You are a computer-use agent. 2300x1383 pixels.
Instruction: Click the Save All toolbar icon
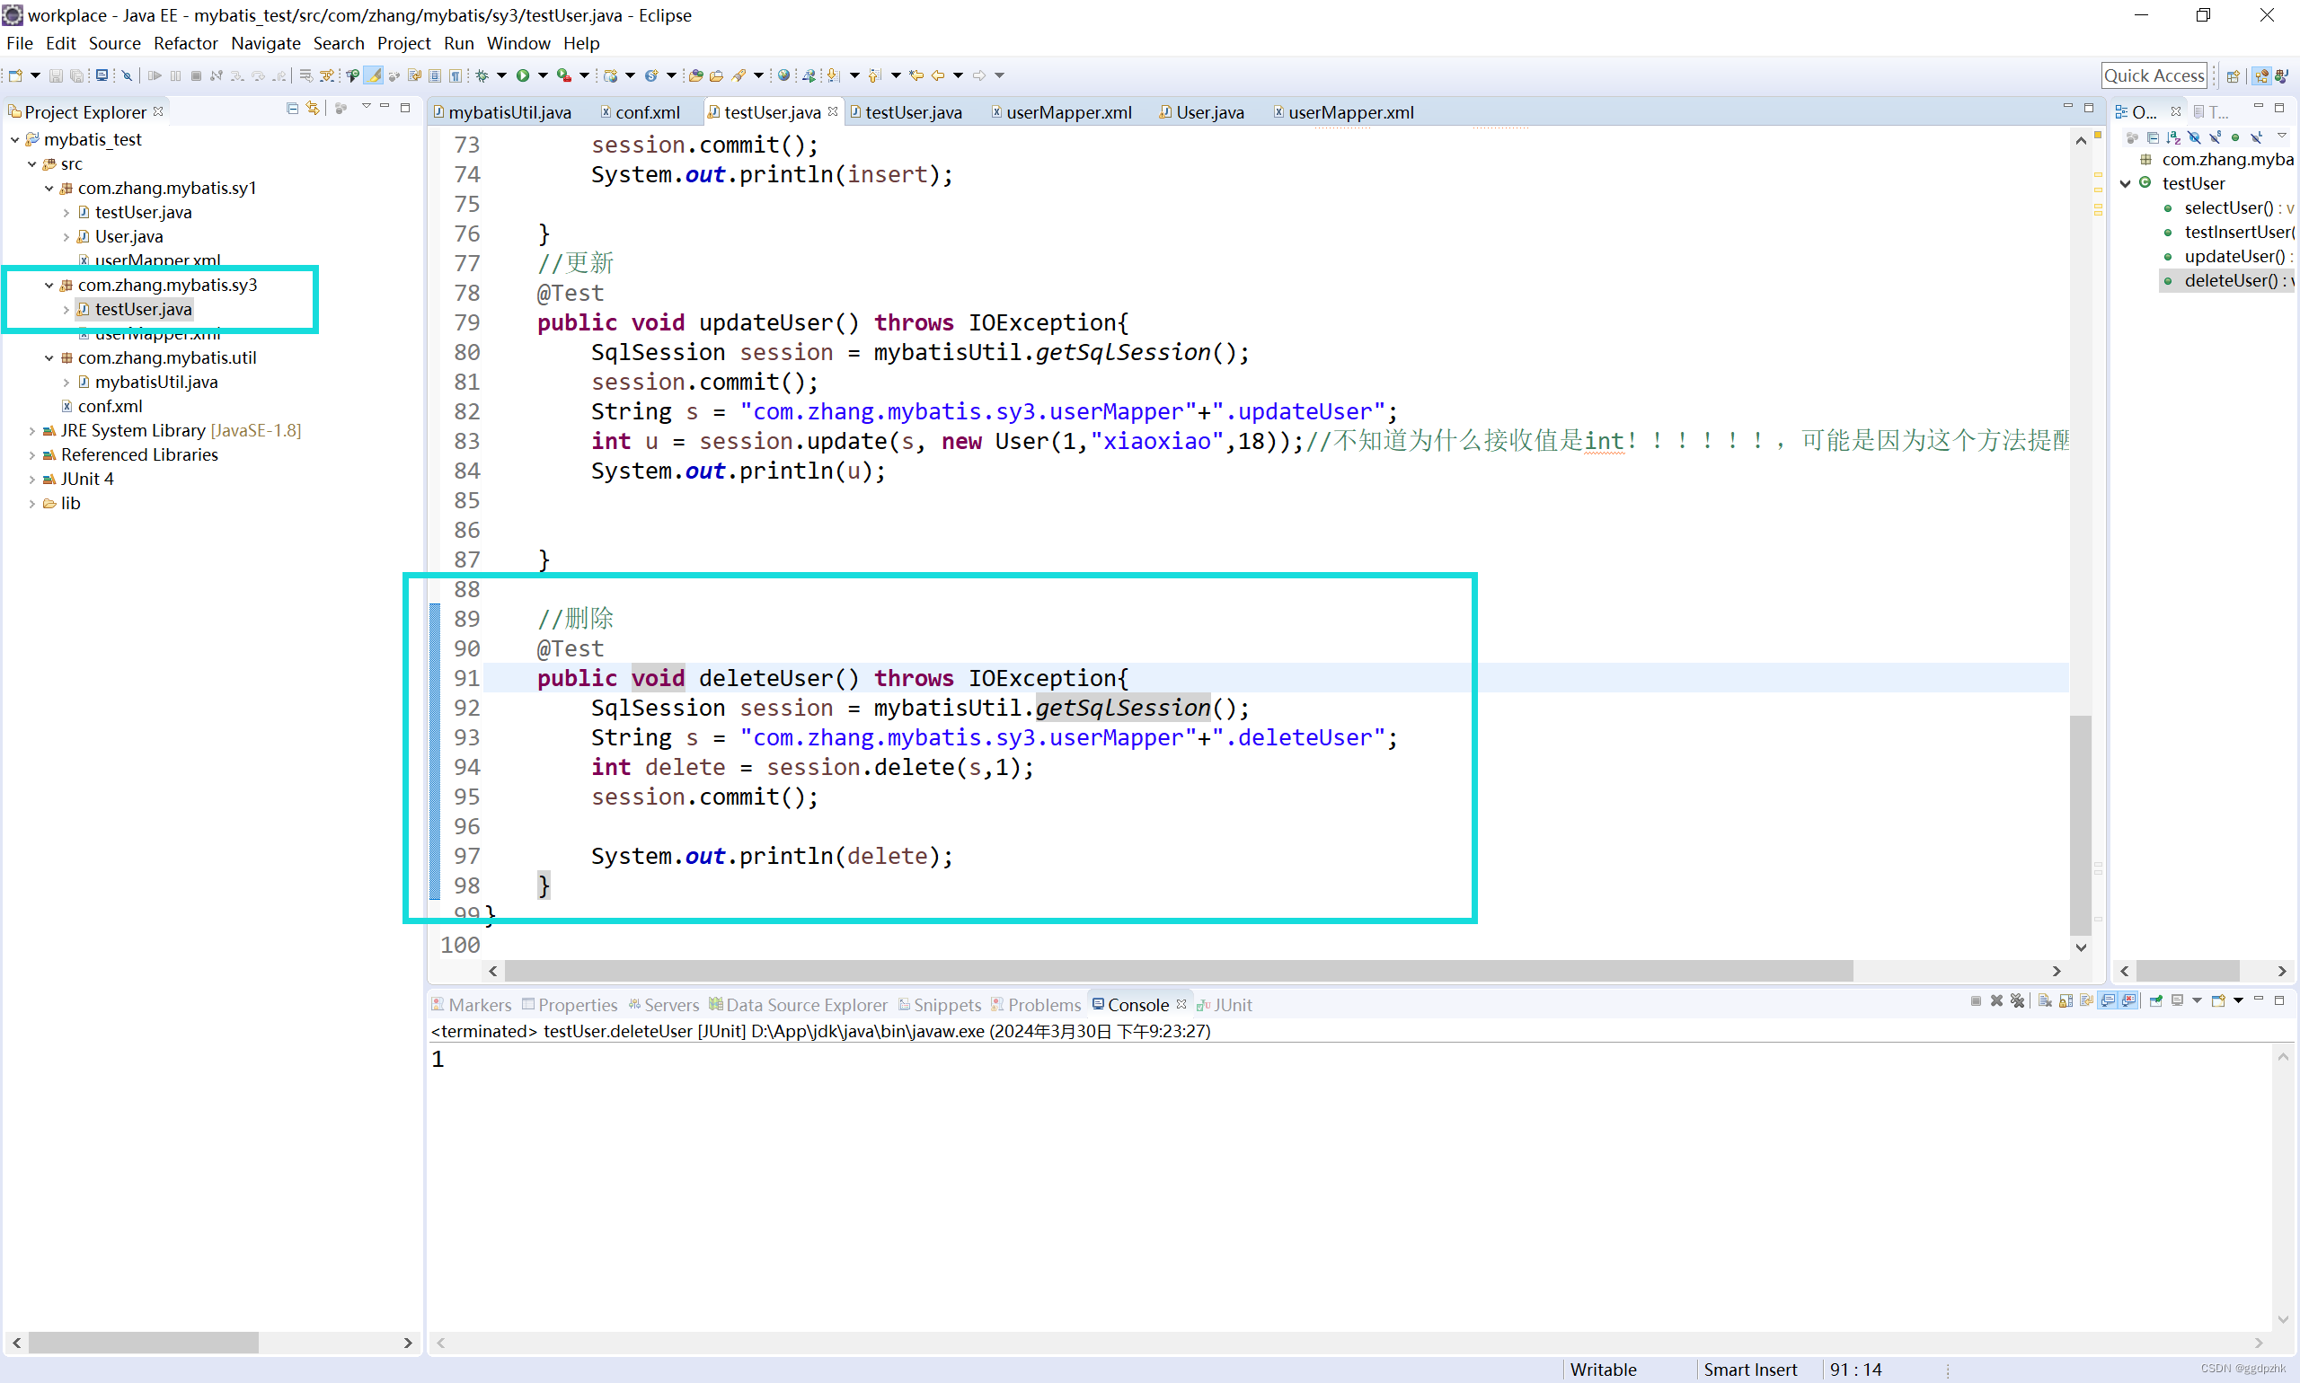click(76, 75)
